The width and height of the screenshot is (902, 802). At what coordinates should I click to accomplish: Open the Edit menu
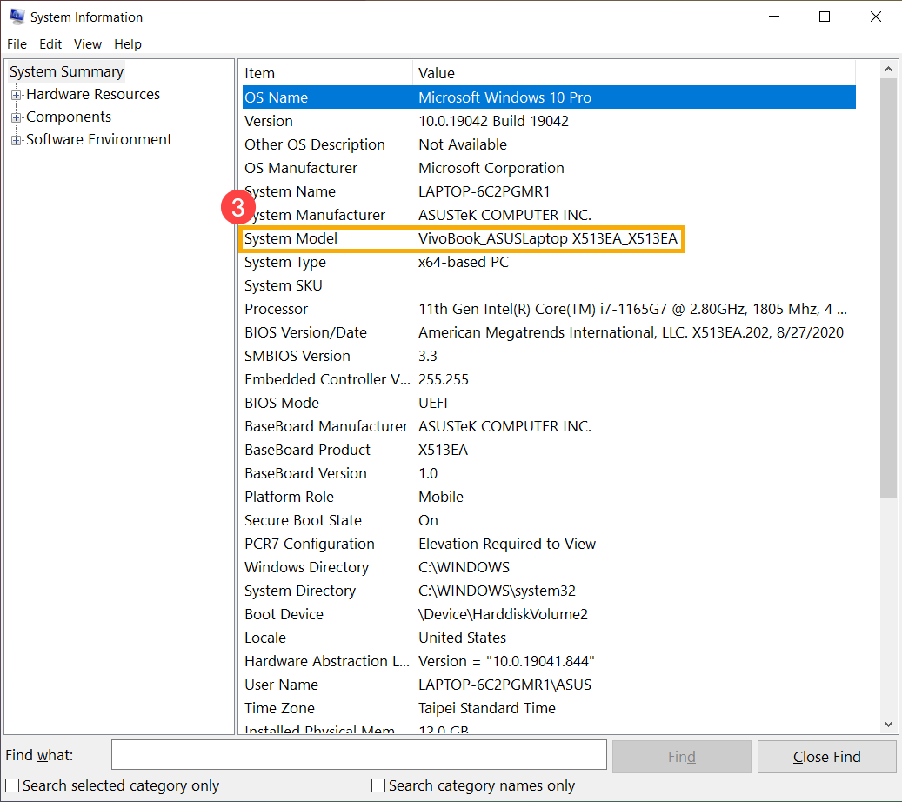point(50,44)
